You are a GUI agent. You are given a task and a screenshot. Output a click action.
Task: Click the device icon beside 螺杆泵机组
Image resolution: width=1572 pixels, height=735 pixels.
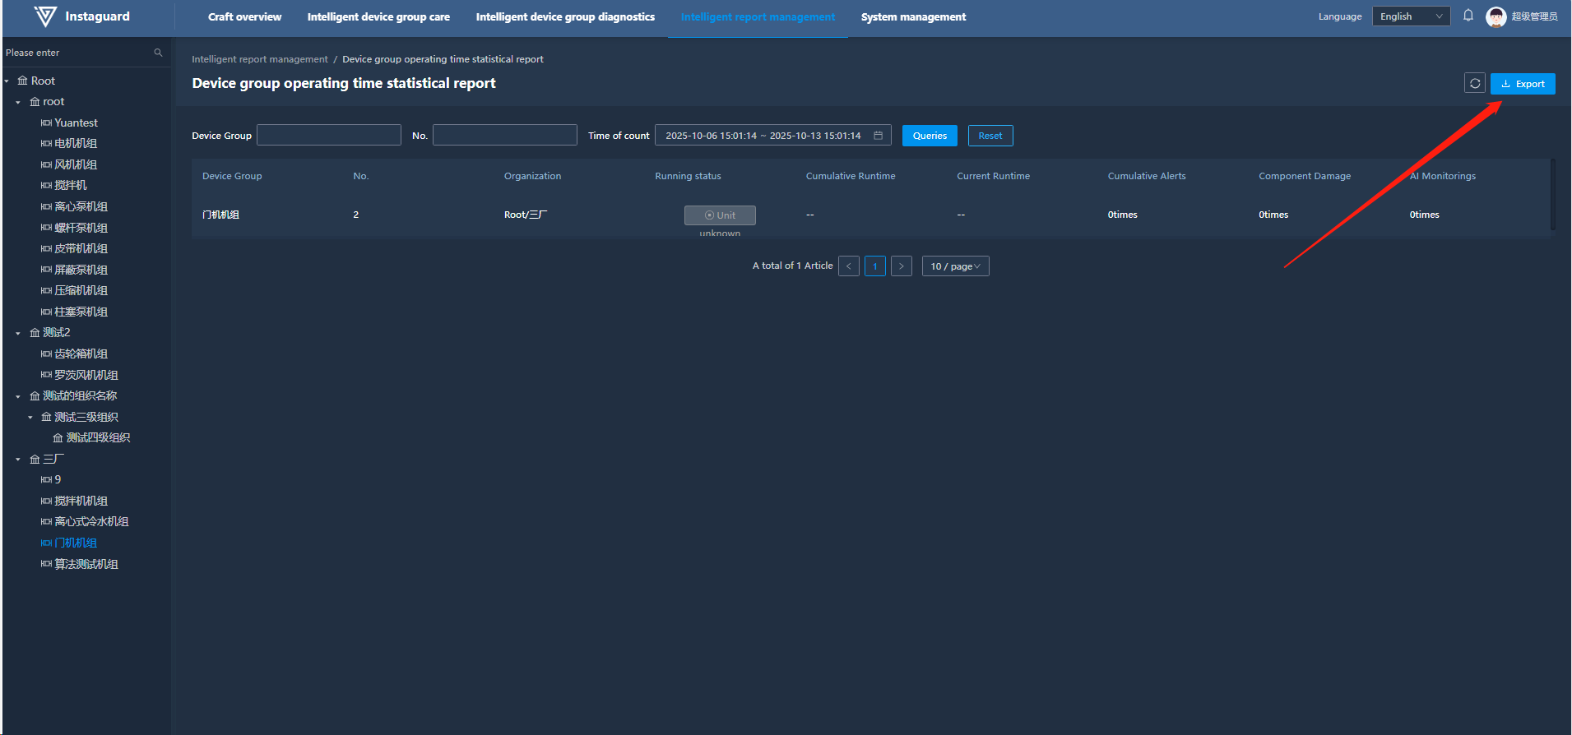coord(46,228)
